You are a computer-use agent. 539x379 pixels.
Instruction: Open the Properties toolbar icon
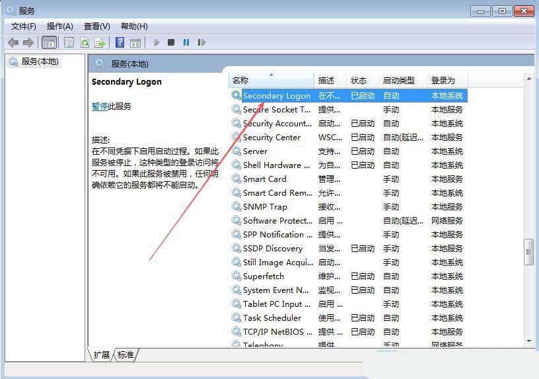[69, 43]
